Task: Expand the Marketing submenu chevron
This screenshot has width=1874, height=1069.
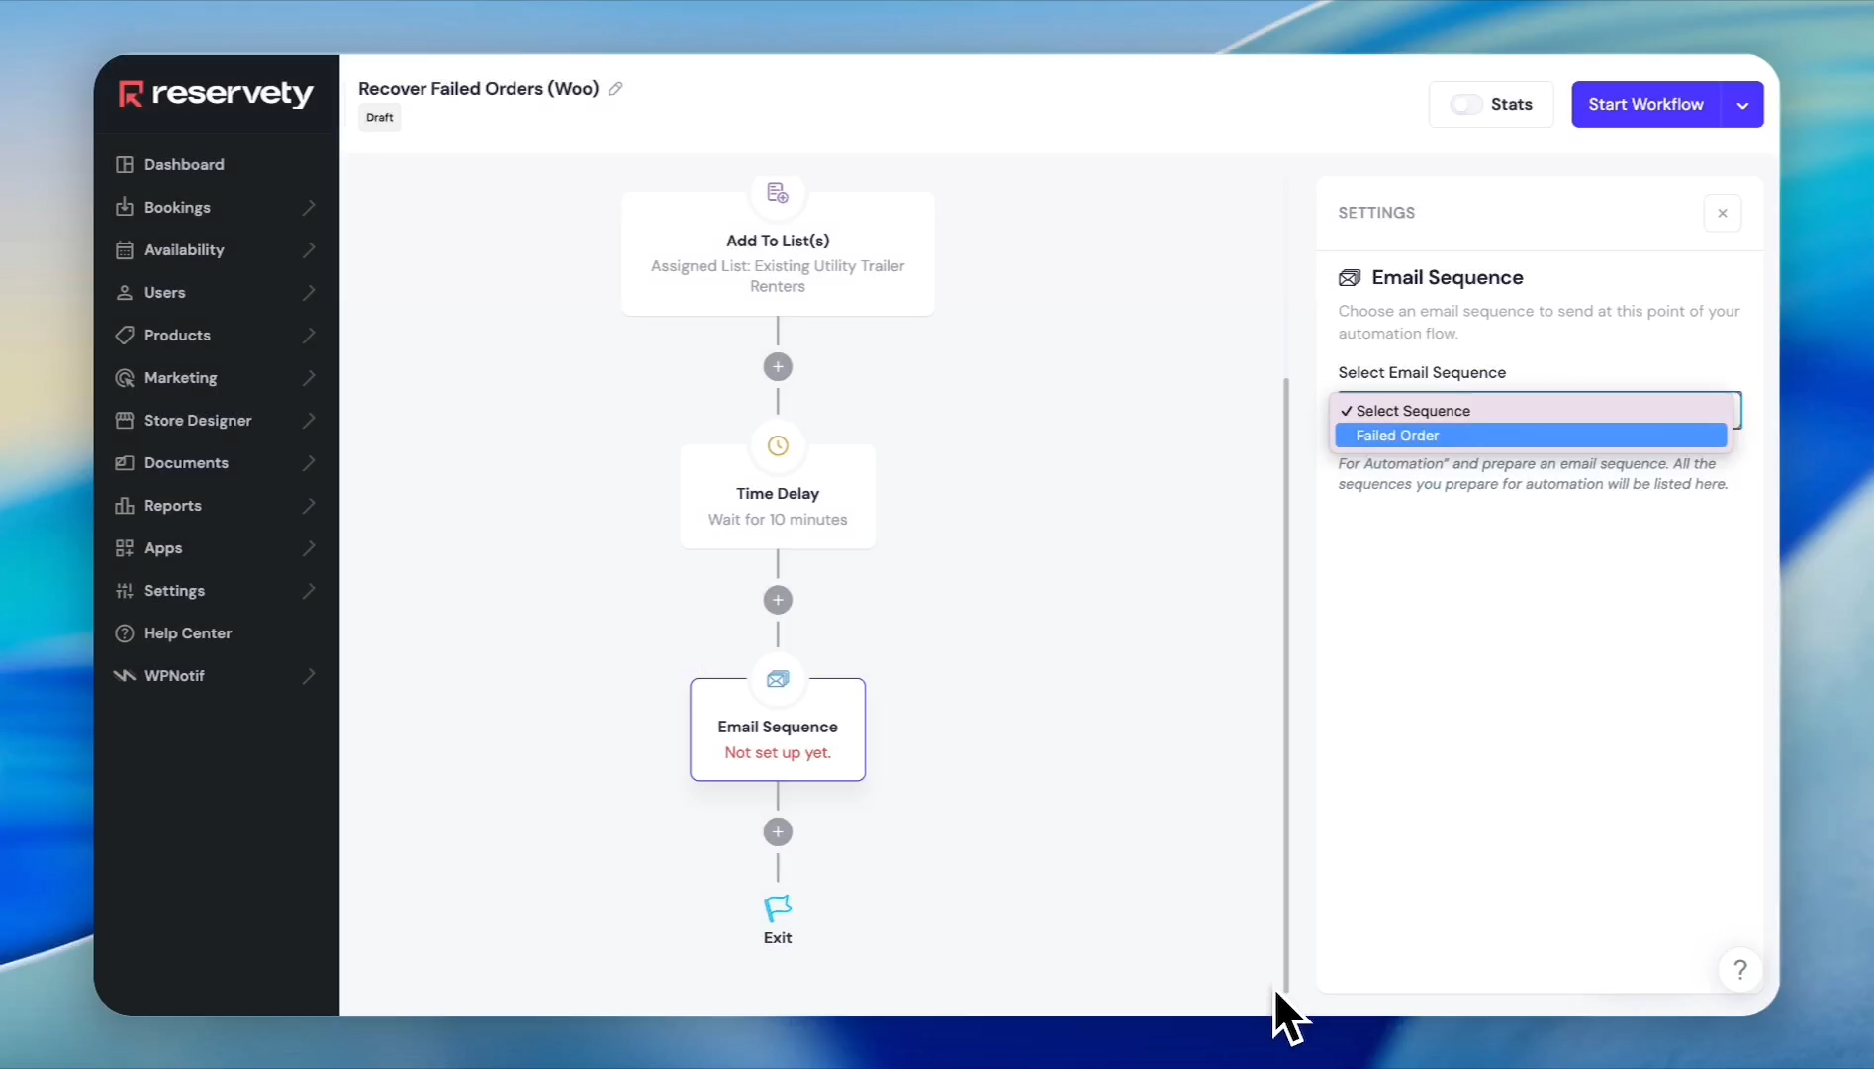Action: click(x=309, y=377)
